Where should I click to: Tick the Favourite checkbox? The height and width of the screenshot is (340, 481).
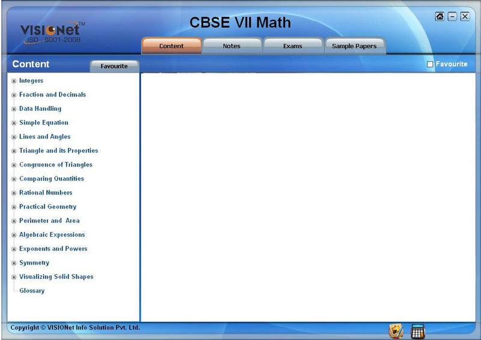(x=430, y=64)
